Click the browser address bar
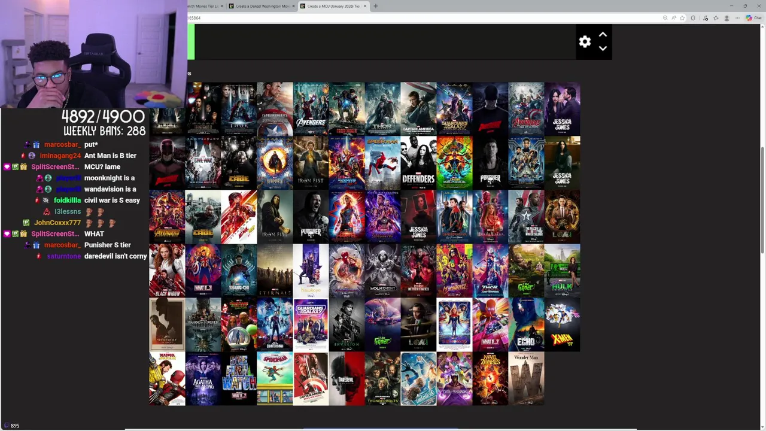 [x=419, y=18]
